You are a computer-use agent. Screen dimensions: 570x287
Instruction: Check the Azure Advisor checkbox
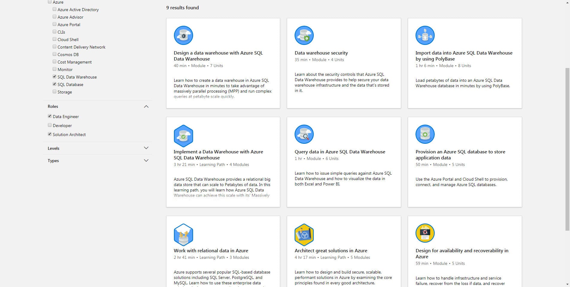[x=54, y=17]
